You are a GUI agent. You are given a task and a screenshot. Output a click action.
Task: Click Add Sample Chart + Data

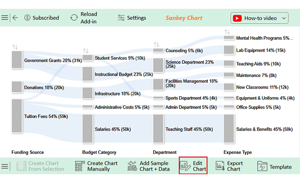149,166
